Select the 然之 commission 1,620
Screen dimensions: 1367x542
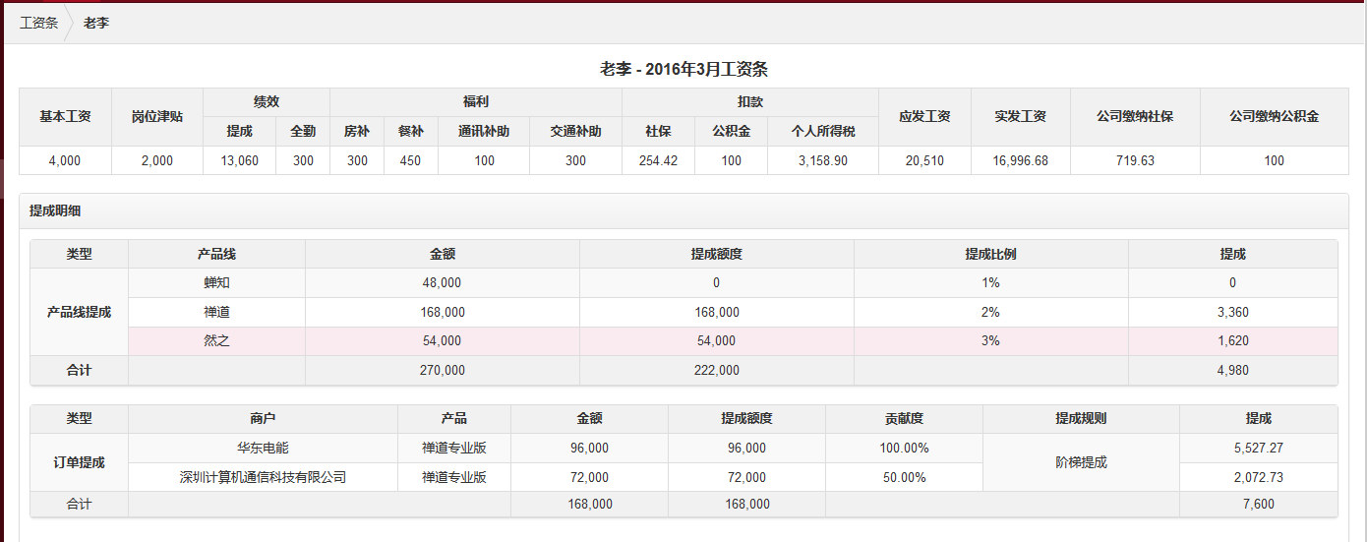coord(1232,340)
